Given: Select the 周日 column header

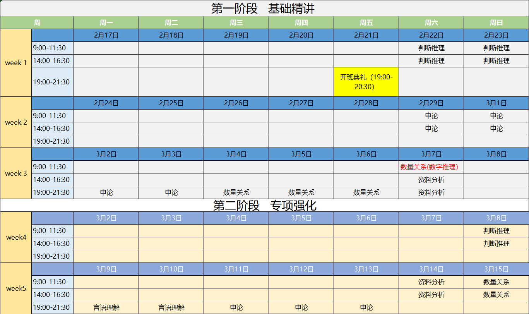Looking at the screenshot, I should tap(496, 22).
